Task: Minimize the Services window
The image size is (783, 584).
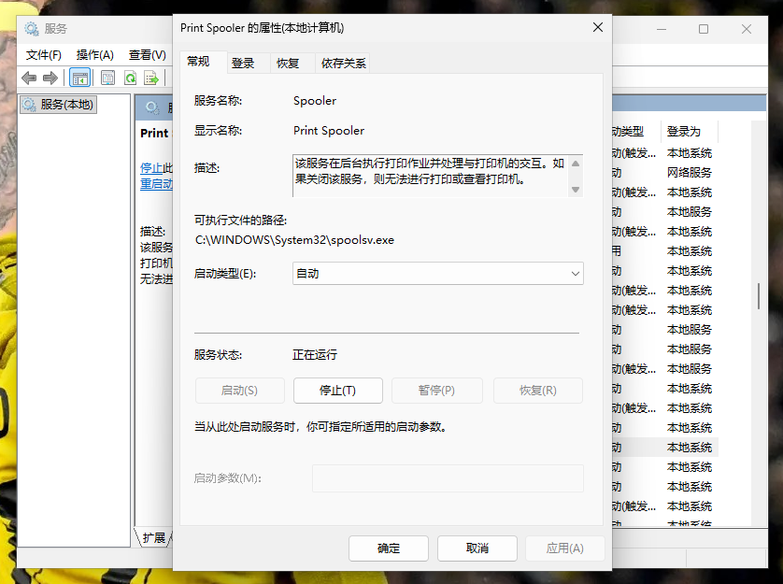Action: click(x=662, y=29)
